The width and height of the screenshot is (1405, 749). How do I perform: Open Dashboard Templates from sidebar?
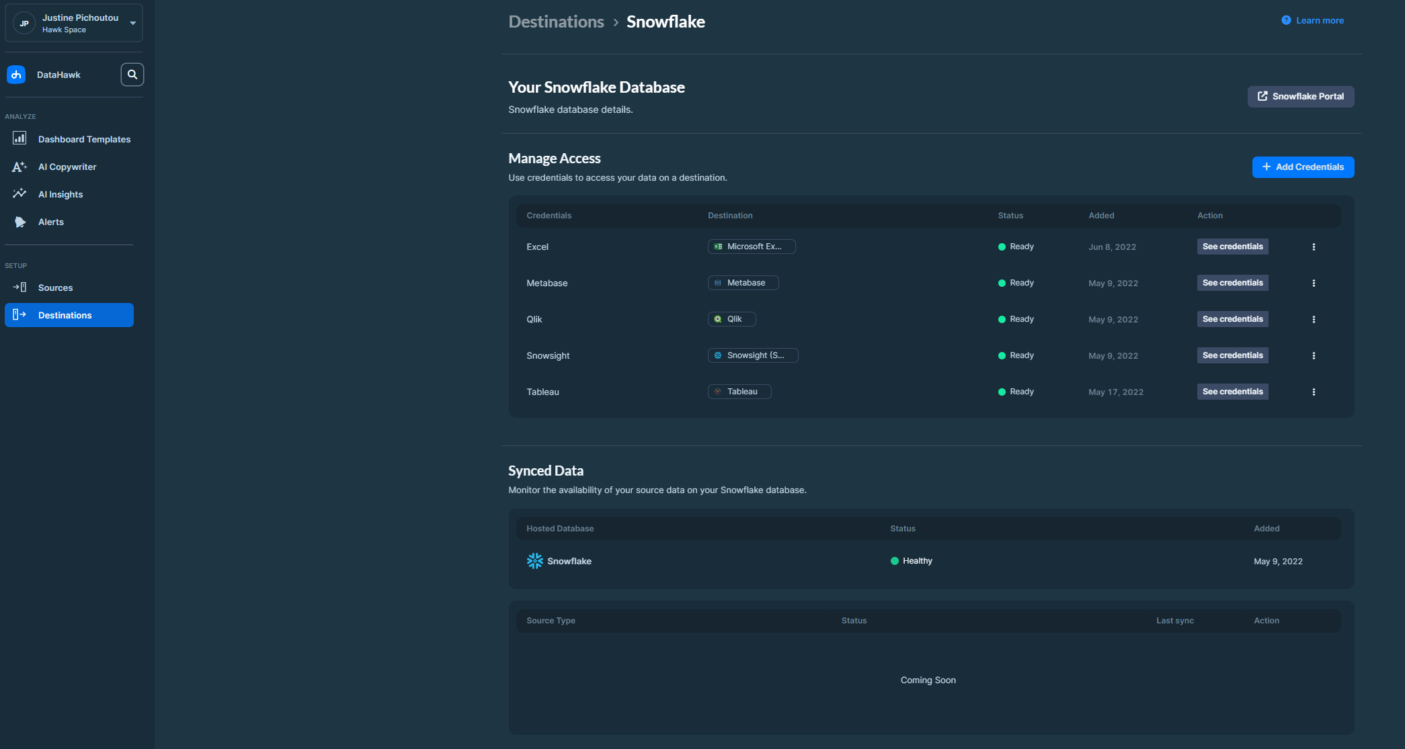tap(84, 139)
